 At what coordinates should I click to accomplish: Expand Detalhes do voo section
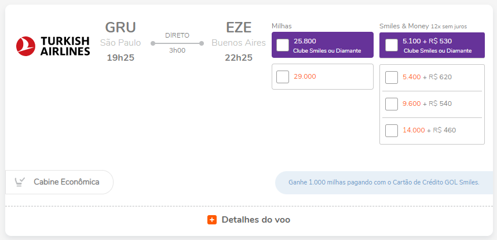pyautogui.click(x=255, y=220)
